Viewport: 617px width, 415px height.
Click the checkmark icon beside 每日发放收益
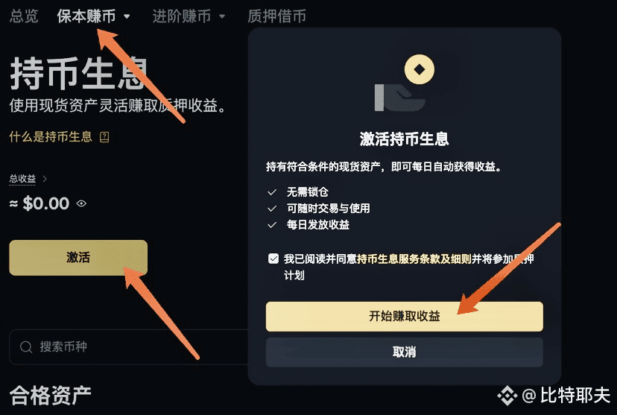272,225
